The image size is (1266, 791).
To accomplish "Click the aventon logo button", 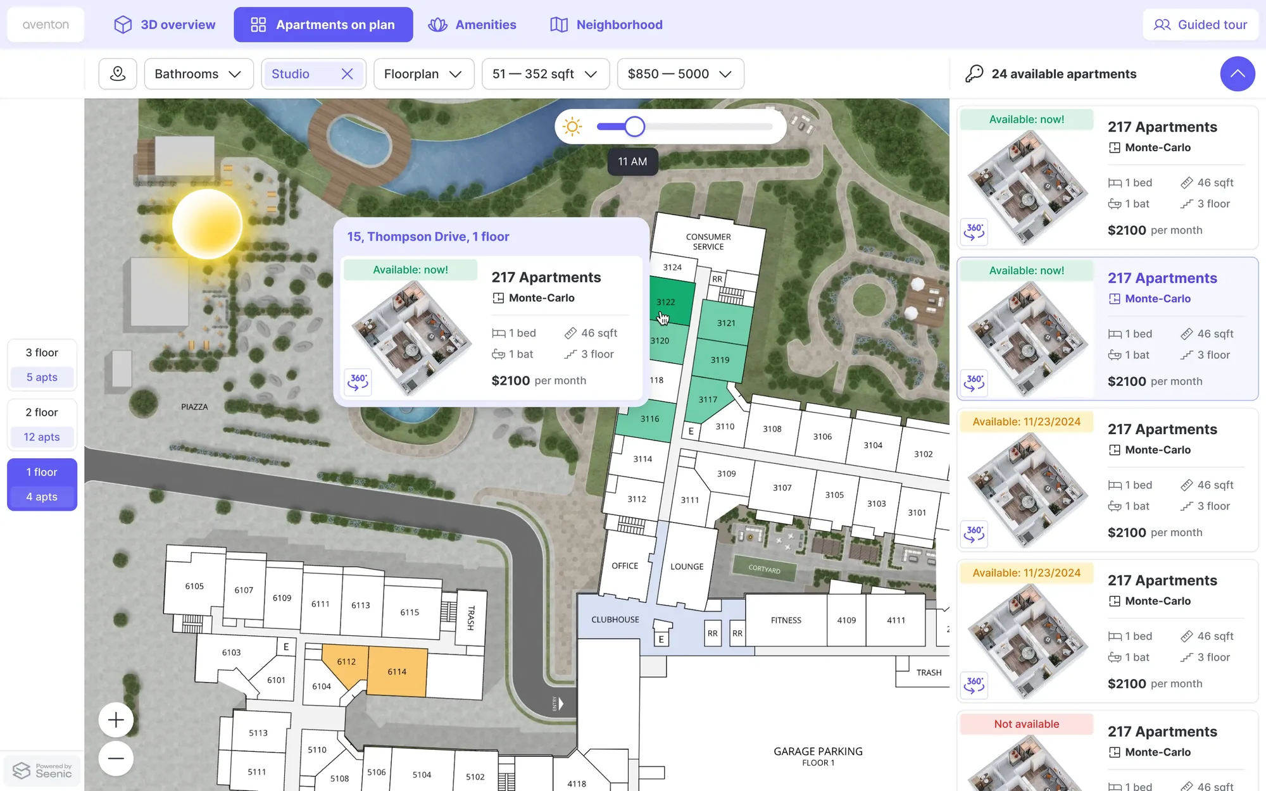I will pos(46,25).
